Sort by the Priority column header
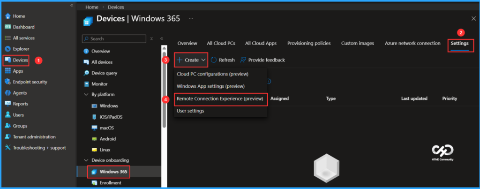This screenshot has width=480, height=189. (450, 98)
